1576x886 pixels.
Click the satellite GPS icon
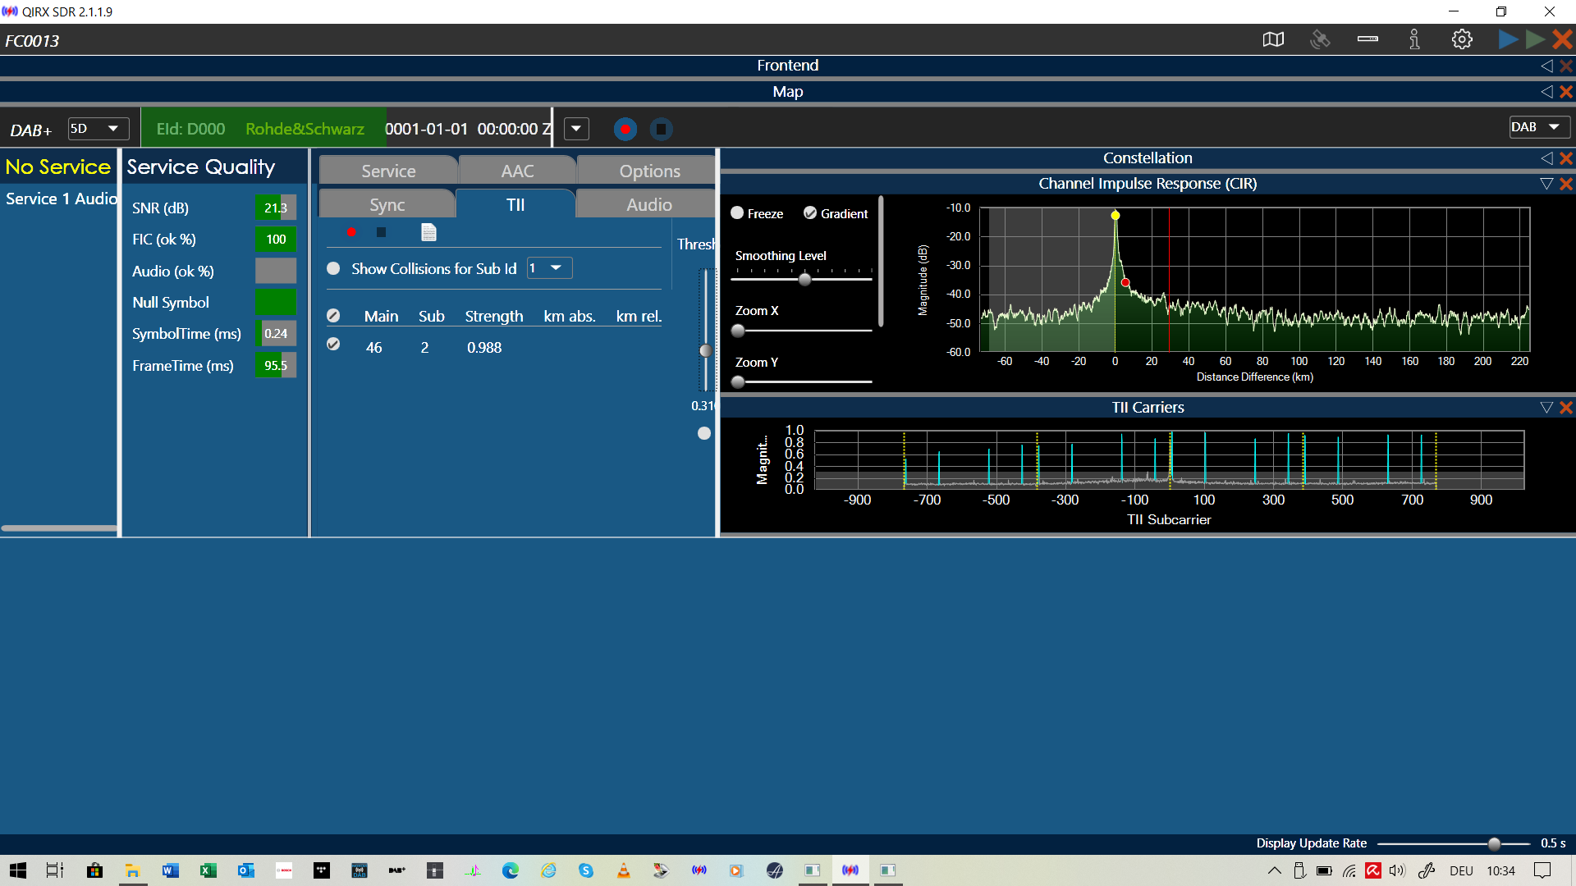click(1320, 39)
